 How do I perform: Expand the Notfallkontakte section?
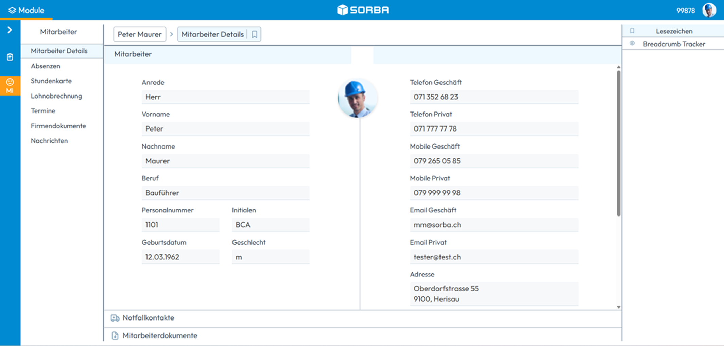[x=363, y=318]
